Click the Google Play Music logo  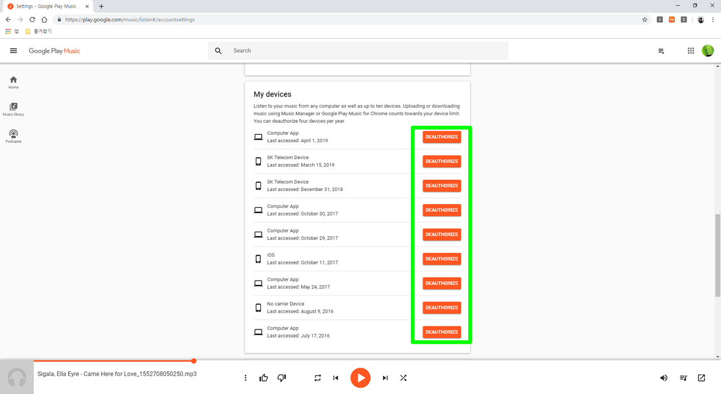point(55,51)
